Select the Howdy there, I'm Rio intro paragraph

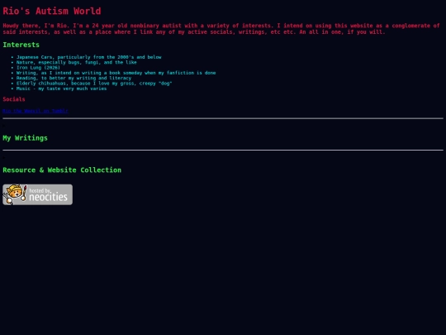(221, 29)
